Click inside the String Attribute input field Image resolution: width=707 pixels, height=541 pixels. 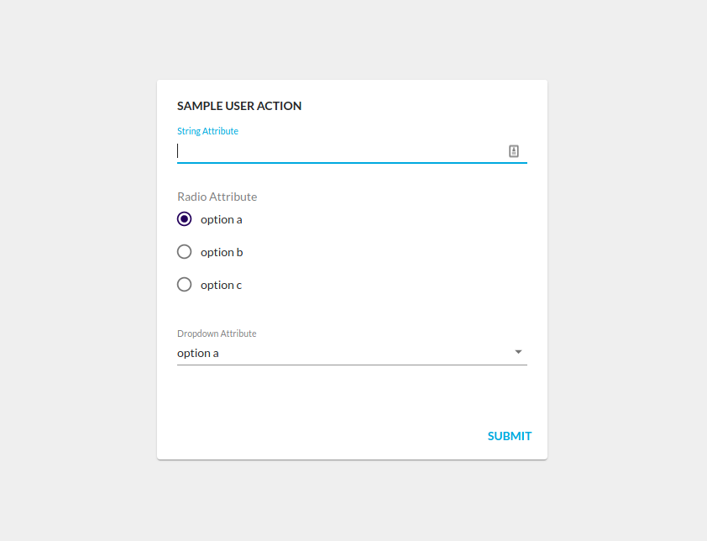coord(336,151)
